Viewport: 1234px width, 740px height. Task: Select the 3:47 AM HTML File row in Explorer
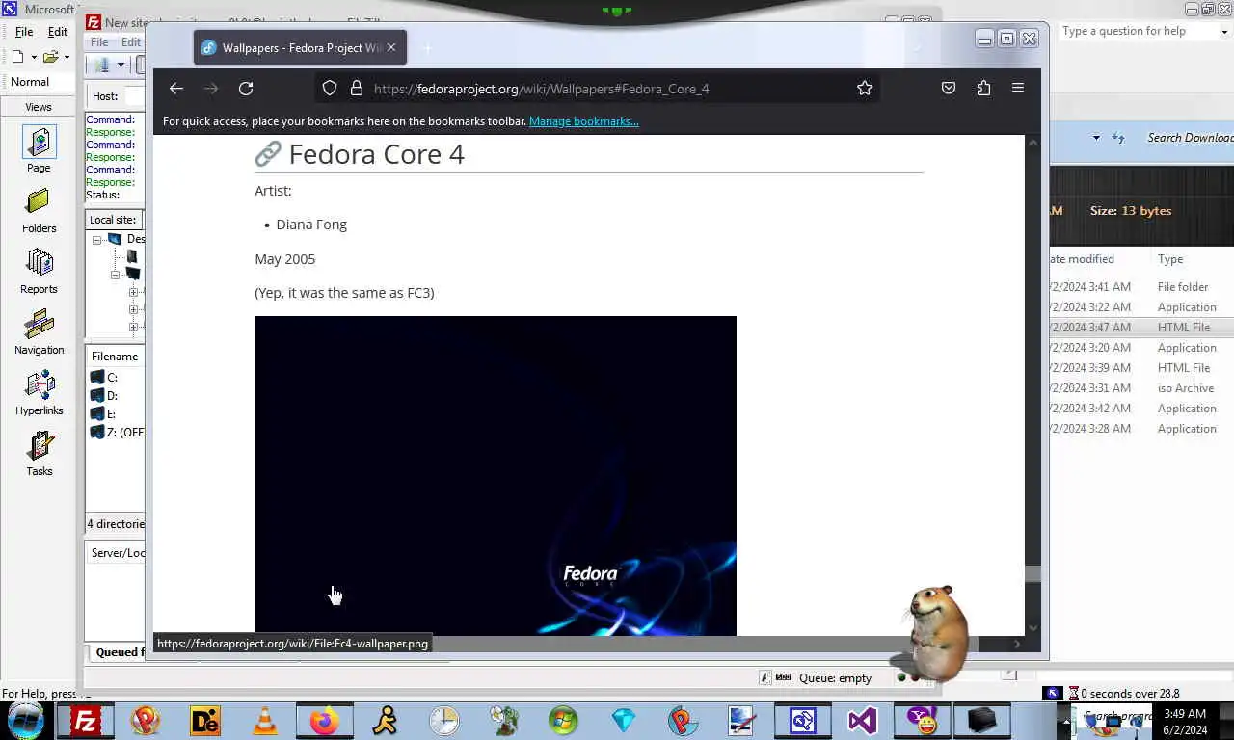pos(1141,328)
